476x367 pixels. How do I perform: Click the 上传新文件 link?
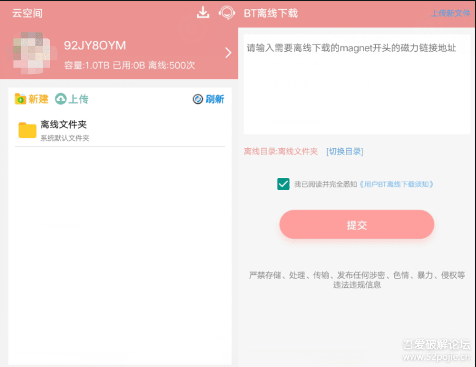[450, 13]
